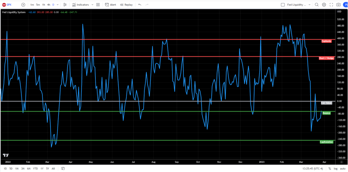The height and width of the screenshot is (172, 348).
Task: Expand the Indicators favorites dropdown arrow
Action: 92,5
